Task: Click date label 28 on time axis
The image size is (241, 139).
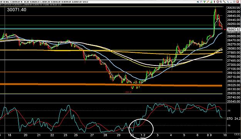Action: [x=105, y=135]
